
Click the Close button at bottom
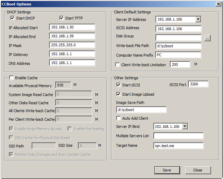click(x=198, y=170)
